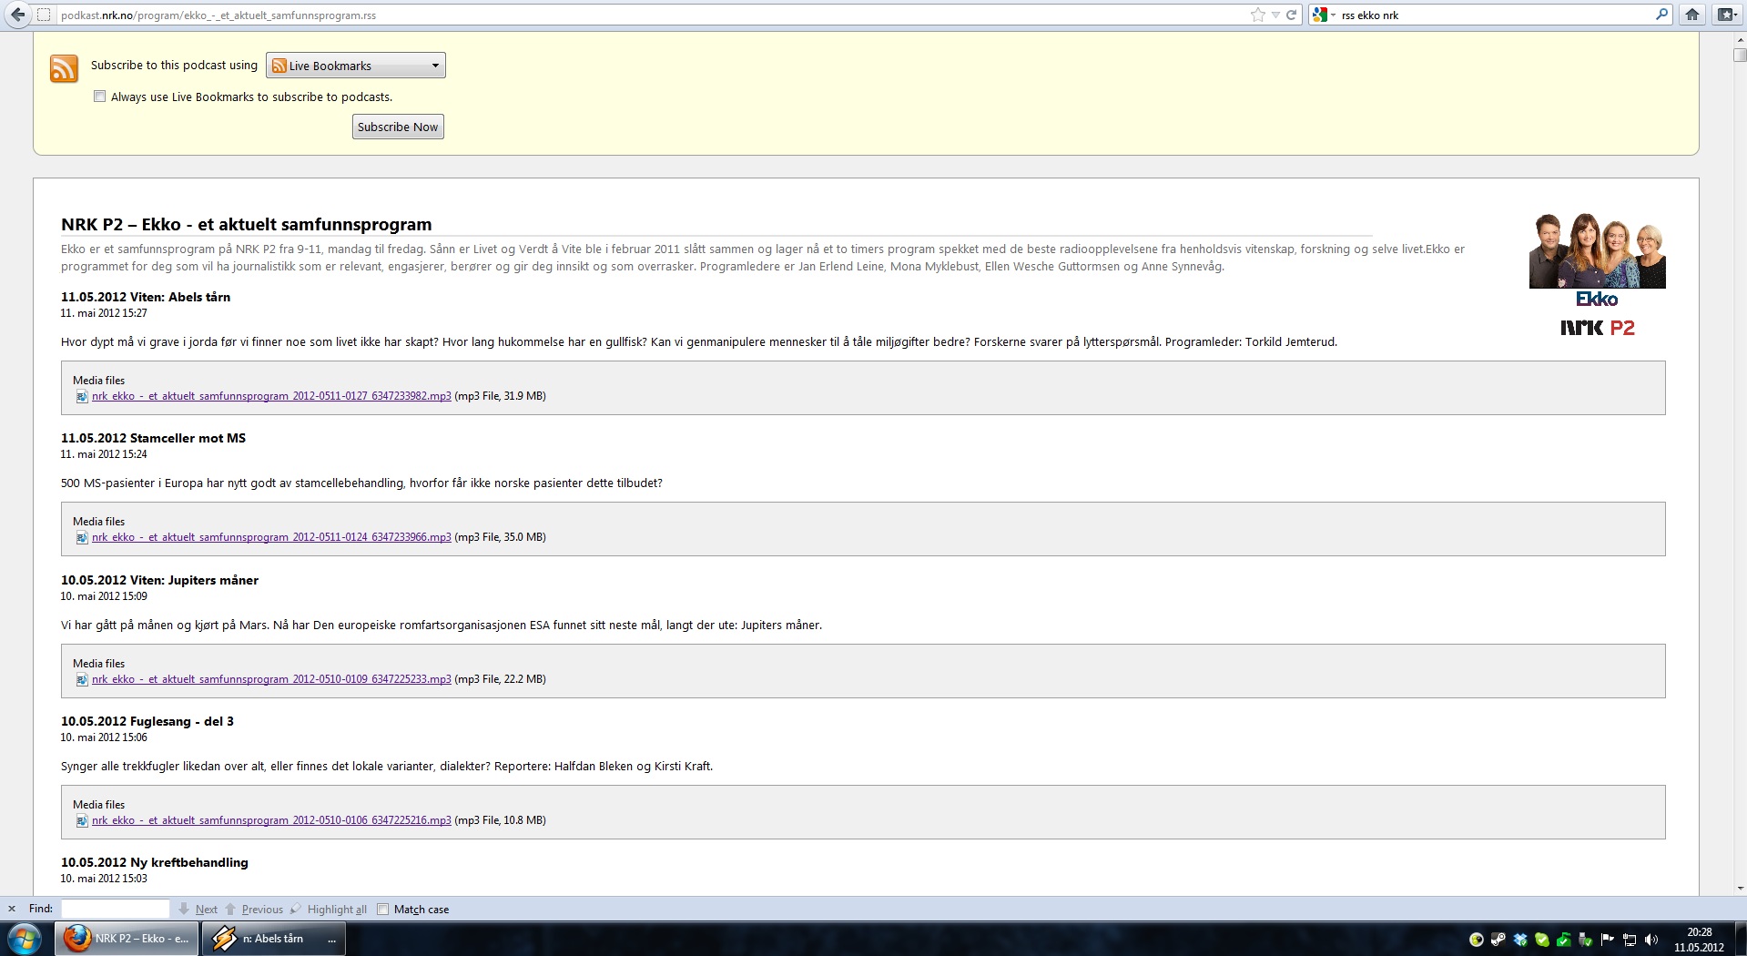Click the Dropbox tray icon

pos(1520,940)
